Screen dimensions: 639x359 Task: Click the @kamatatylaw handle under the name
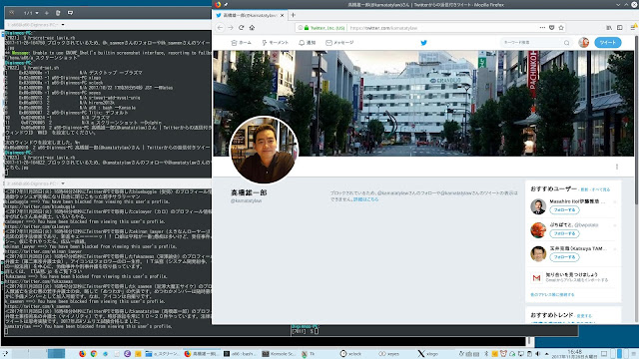247,200
